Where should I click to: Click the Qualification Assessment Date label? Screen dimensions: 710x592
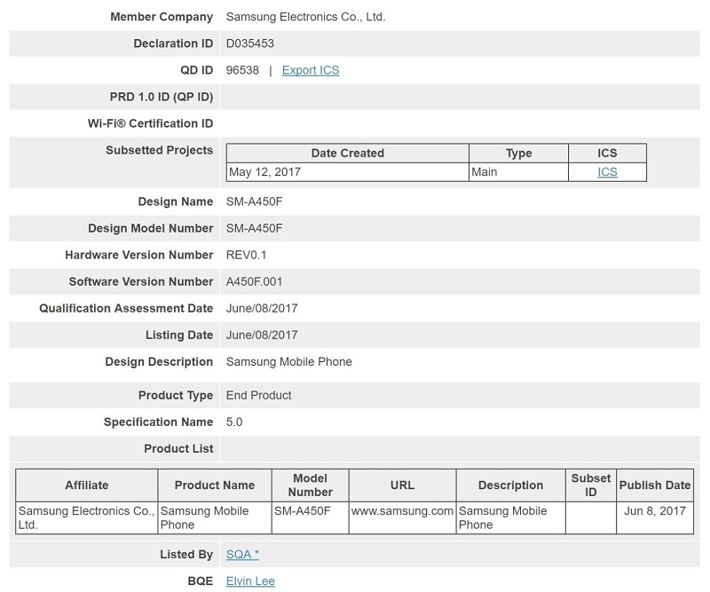[x=126, y=309]
